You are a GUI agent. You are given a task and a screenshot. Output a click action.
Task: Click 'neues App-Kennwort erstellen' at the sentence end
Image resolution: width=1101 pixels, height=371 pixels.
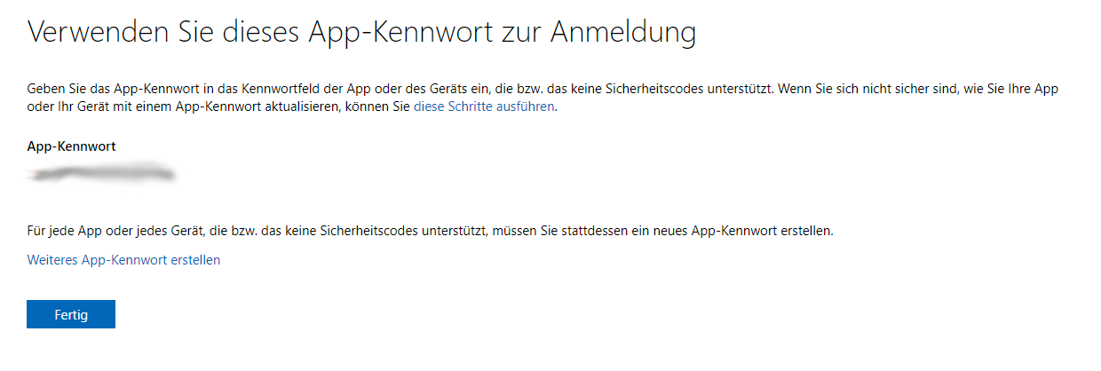tap(746, 231)
